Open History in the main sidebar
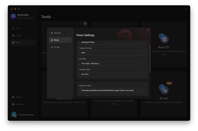198x131 pixels. pyautogui.click(x=23, y=36)
